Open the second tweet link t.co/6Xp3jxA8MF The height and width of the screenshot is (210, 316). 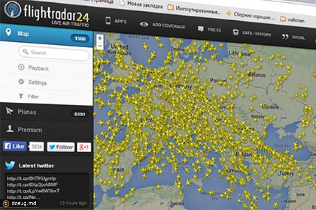click(x=32, y=184)
